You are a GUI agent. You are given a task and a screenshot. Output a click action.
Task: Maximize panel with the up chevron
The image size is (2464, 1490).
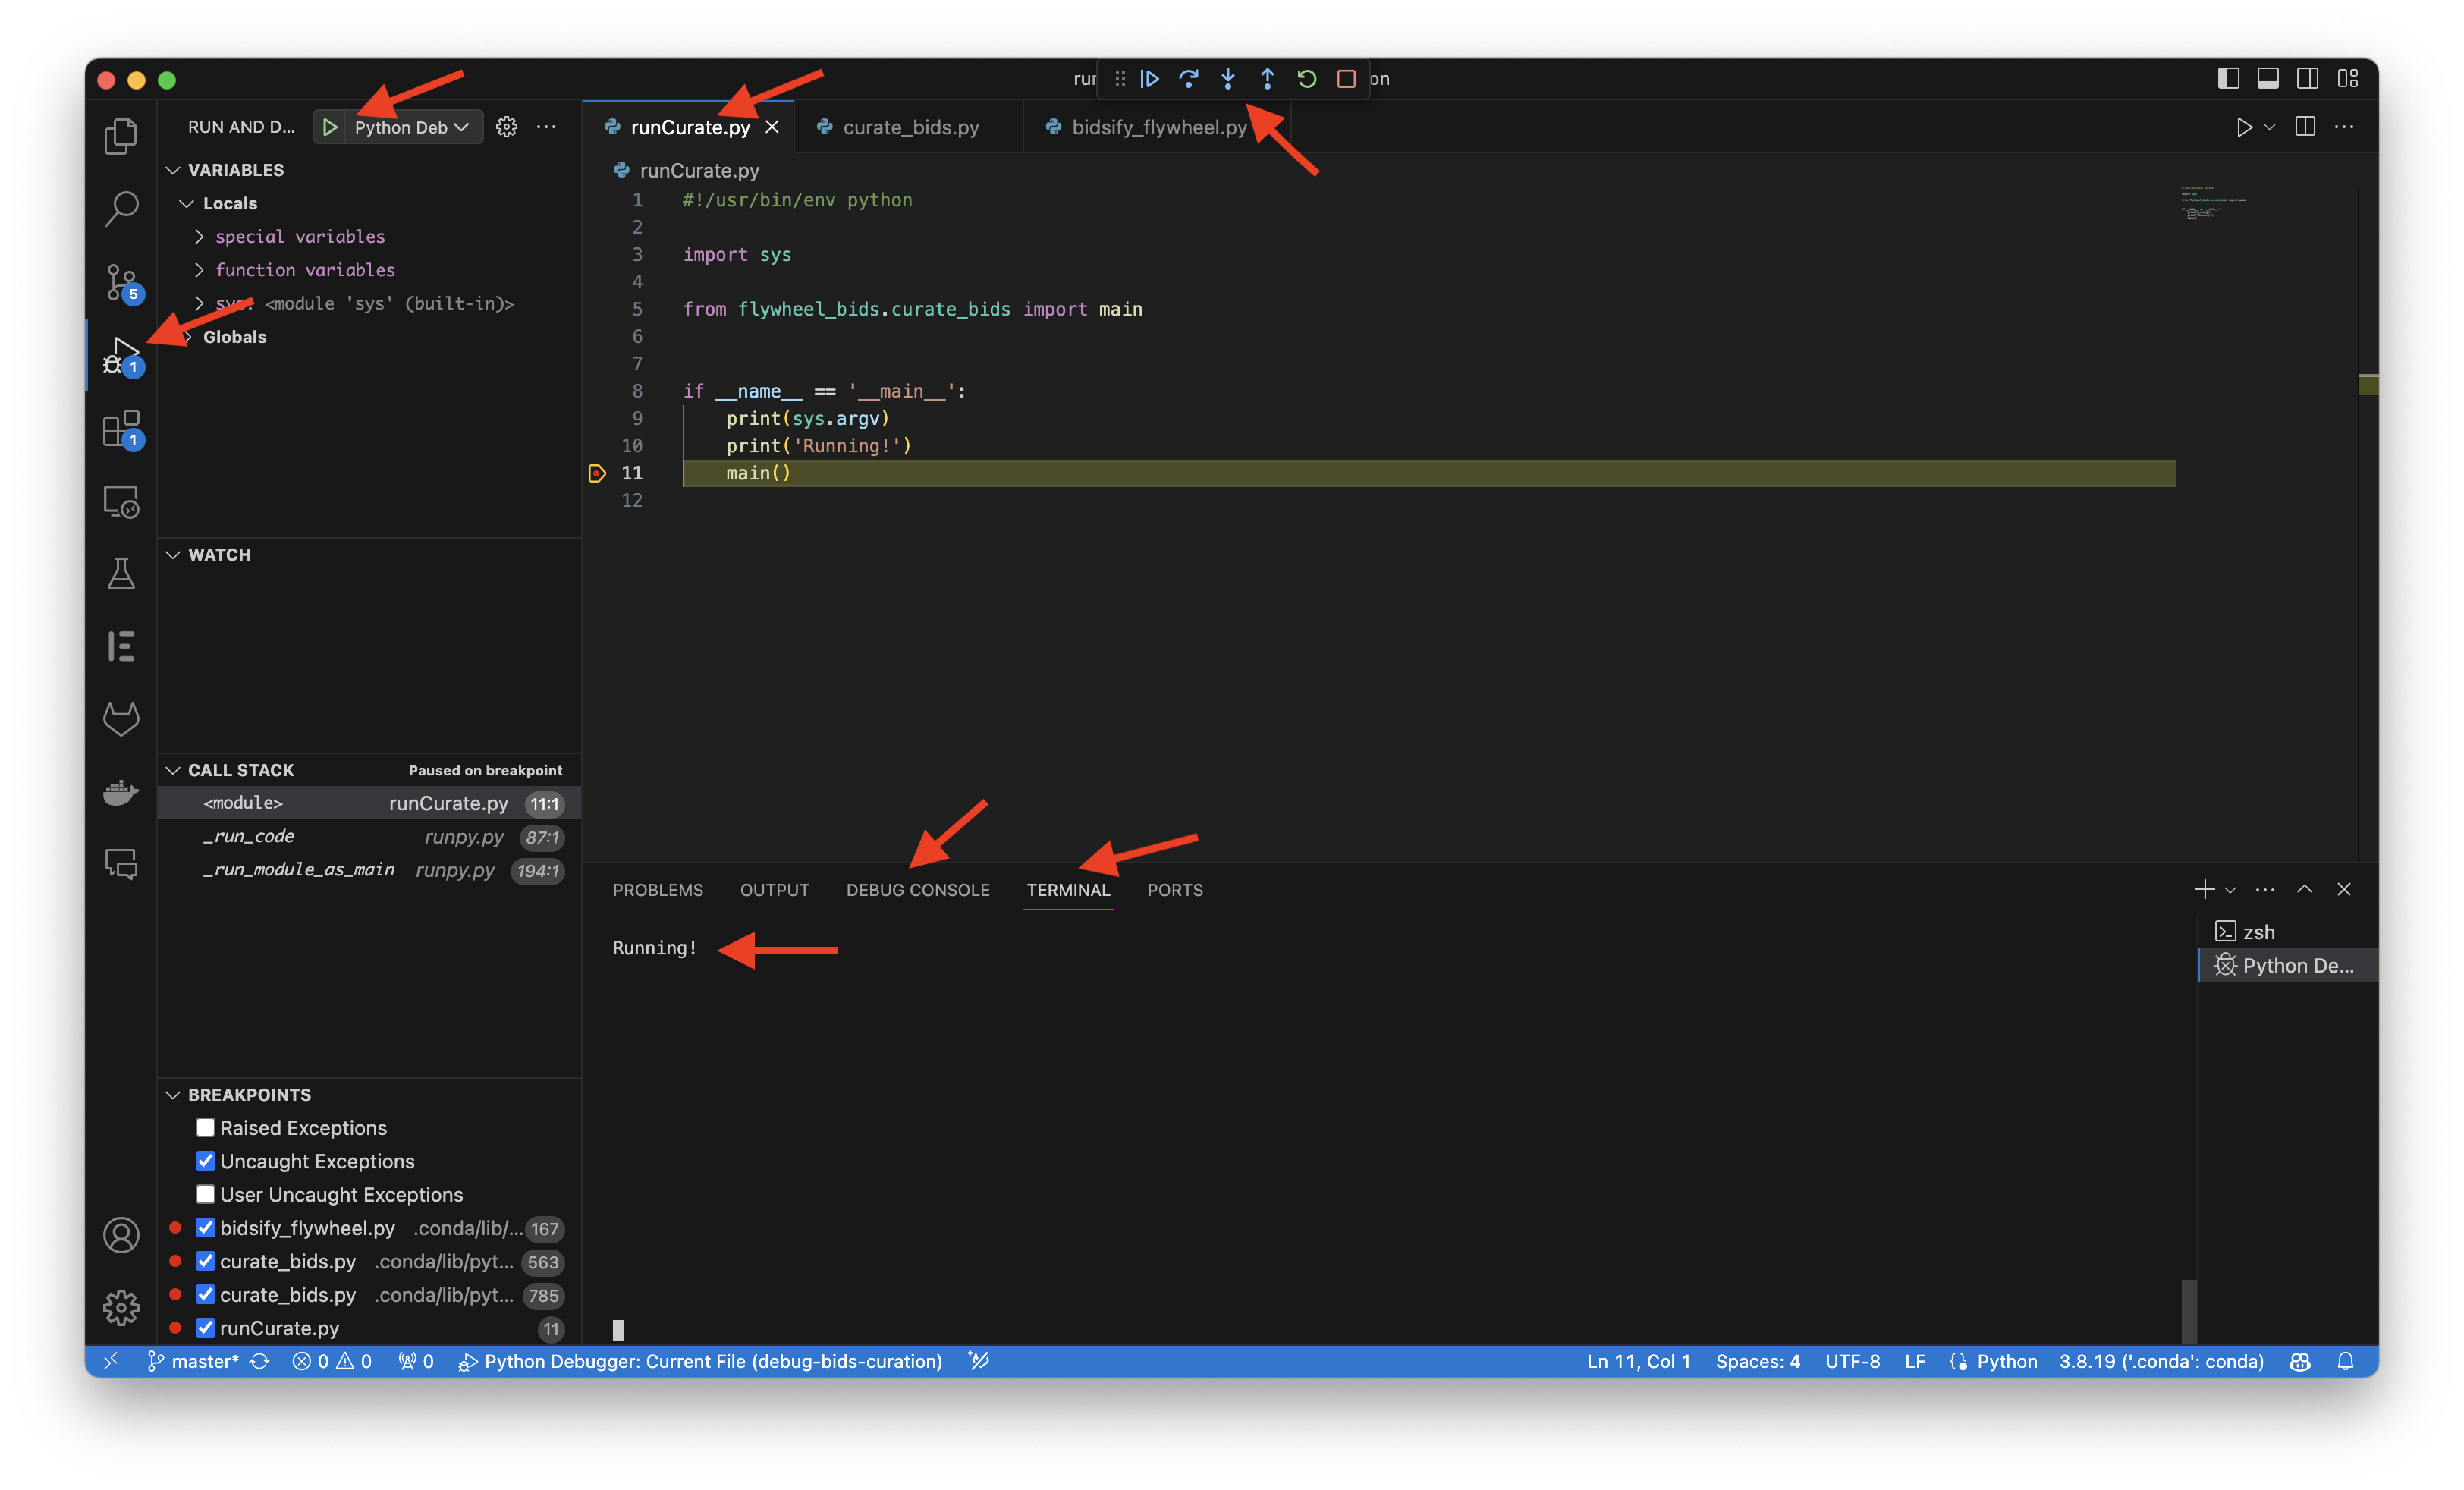point(2304,889)
